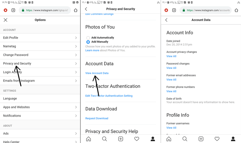Tap the browser home icon beside the igtop.ir address
This screenshot has height=143, width=241.
click(x=76, y=10)
